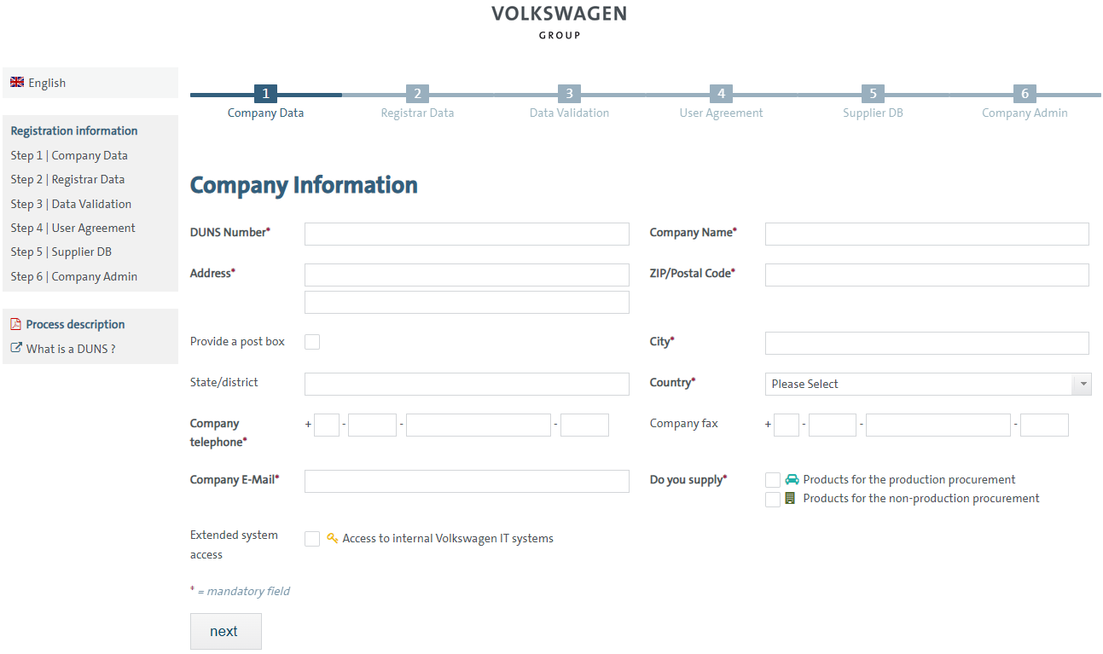Open the Process description link
Screen dimensions: 1103x654
tap(75, 324)
